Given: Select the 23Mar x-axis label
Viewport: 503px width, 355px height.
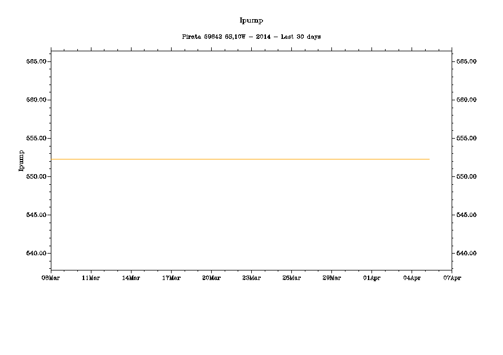Looking at the screenshot, I should click(251, 278).
